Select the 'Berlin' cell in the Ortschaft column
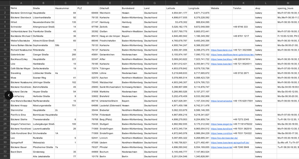Screen dimensions: 299x159 tap(110, 156)
